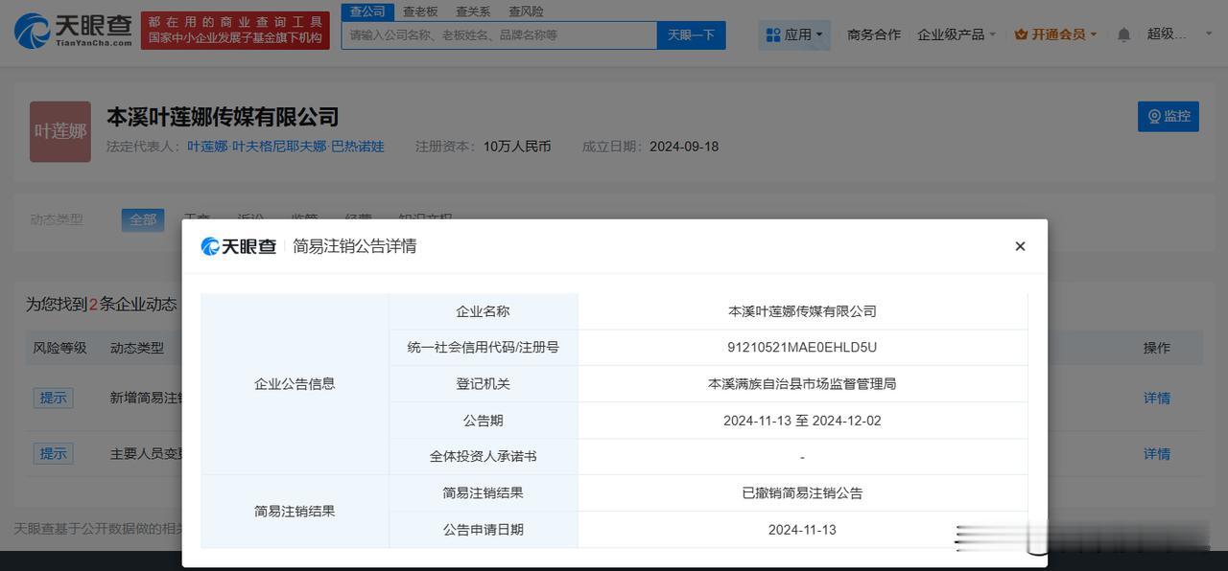Image resolution: width=1228 pixels, height=571 pixels.
Task: Click the 风险等级 column header
Action: [x=59, y=348]
